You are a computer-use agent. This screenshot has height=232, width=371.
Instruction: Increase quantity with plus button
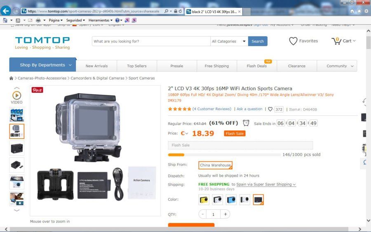pos(225,214)
